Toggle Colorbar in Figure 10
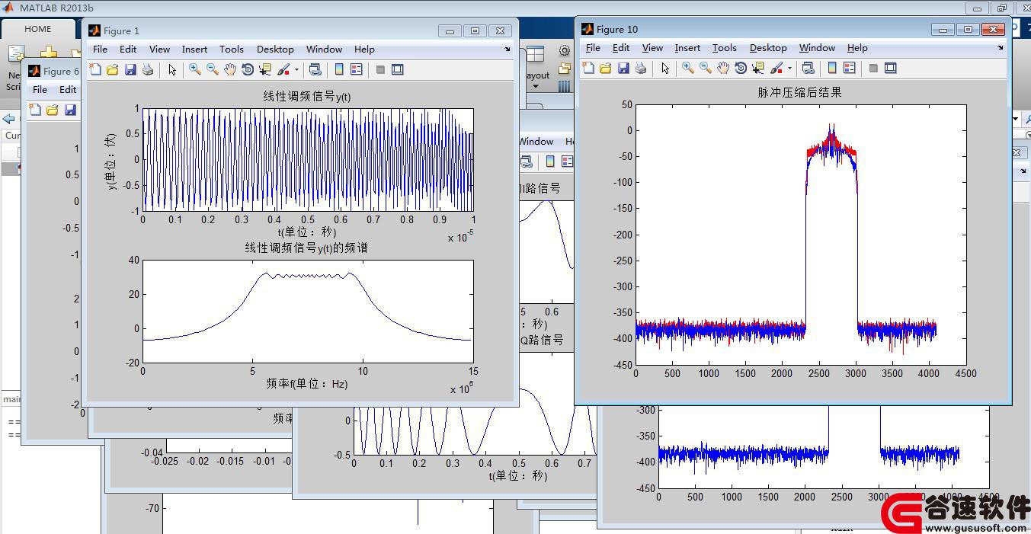1031x534 pixels. (832, 68)
